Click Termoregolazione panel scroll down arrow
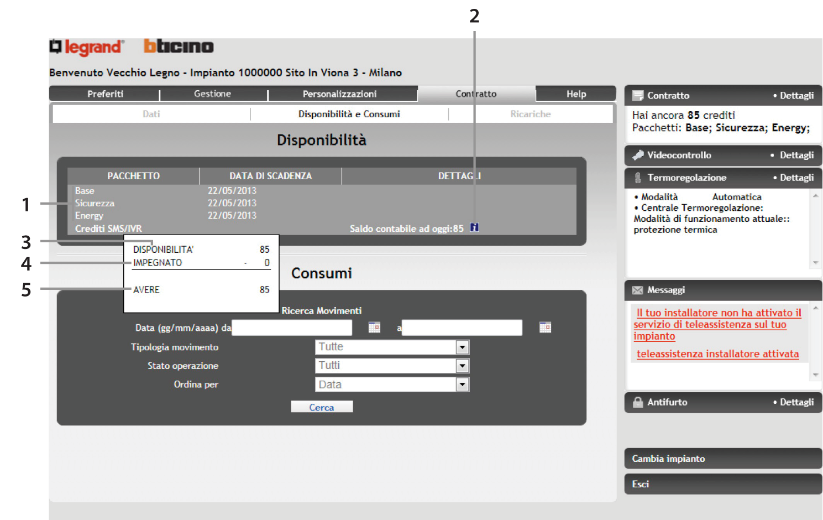 coord(815,263)
